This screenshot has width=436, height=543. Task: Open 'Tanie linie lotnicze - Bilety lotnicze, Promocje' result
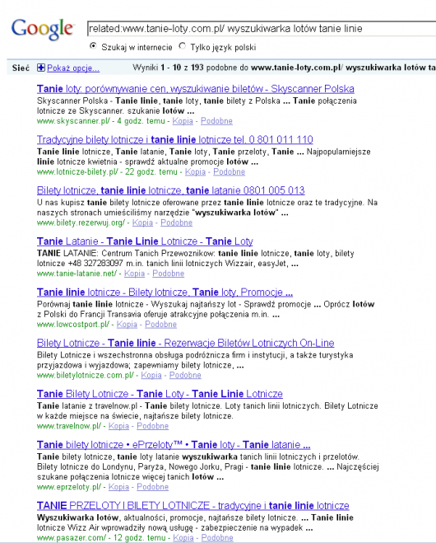coord(165,293)
